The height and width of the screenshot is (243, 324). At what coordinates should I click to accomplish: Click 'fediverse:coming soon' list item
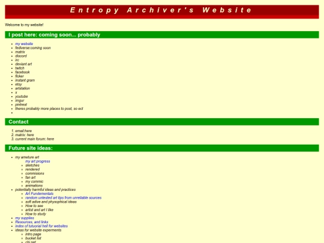click(33, 48)
